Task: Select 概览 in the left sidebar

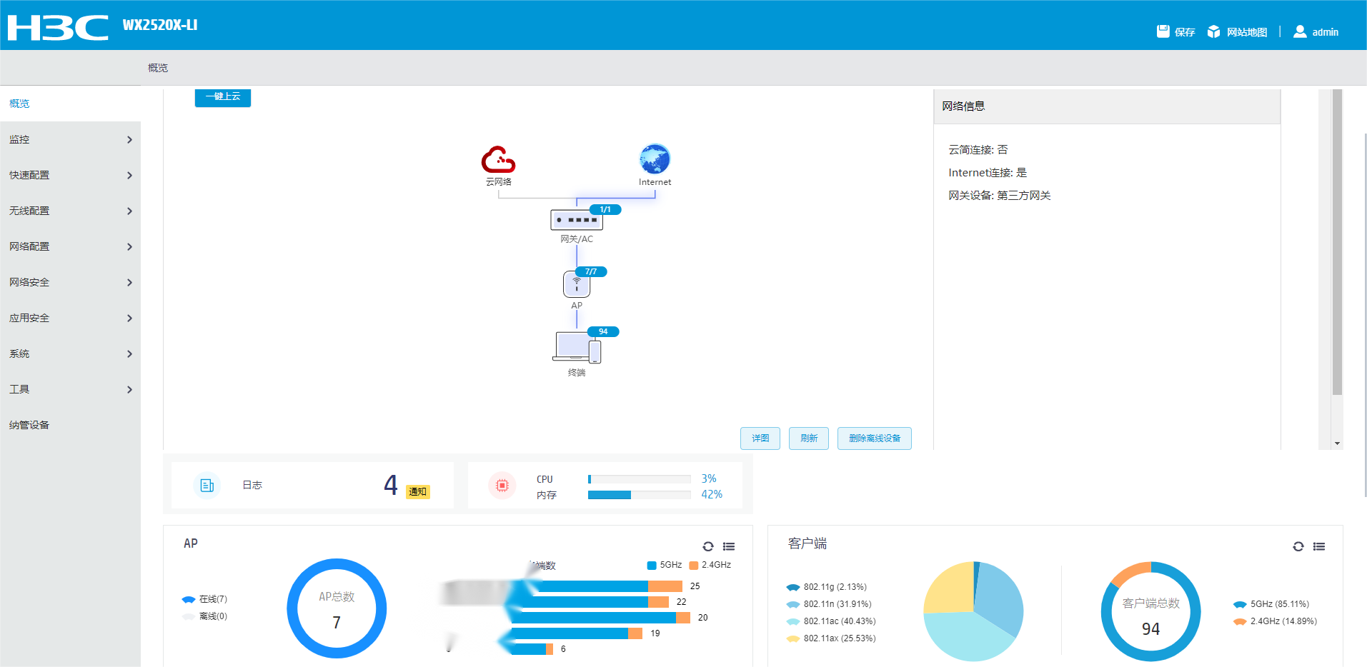Action: (x=70, y=104)
